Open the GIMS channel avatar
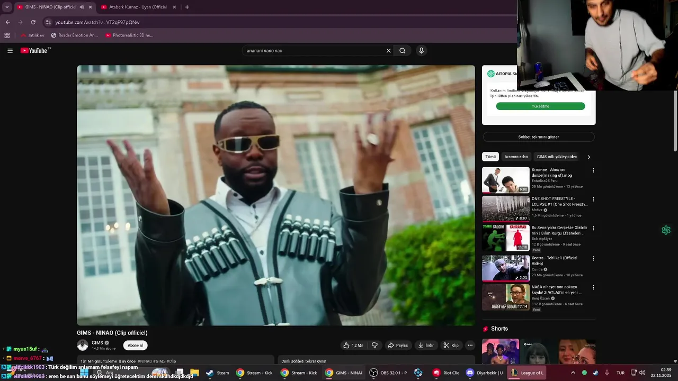This screenshot has height=381, width=678. [x=83, y=345]
